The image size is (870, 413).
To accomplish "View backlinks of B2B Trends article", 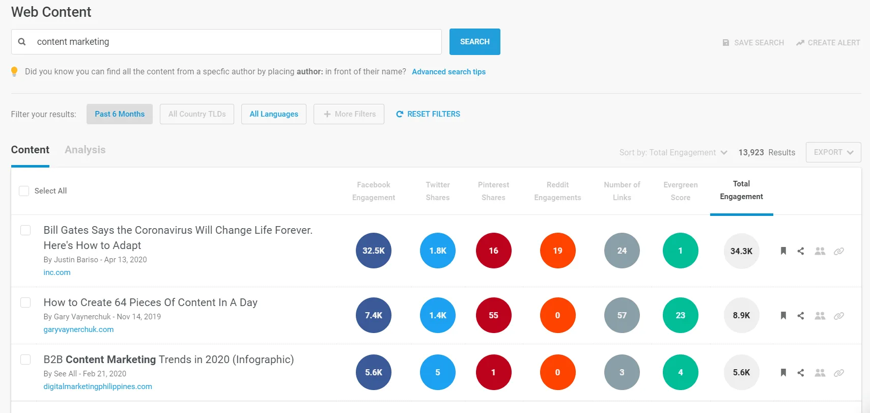I will point(839,373).
